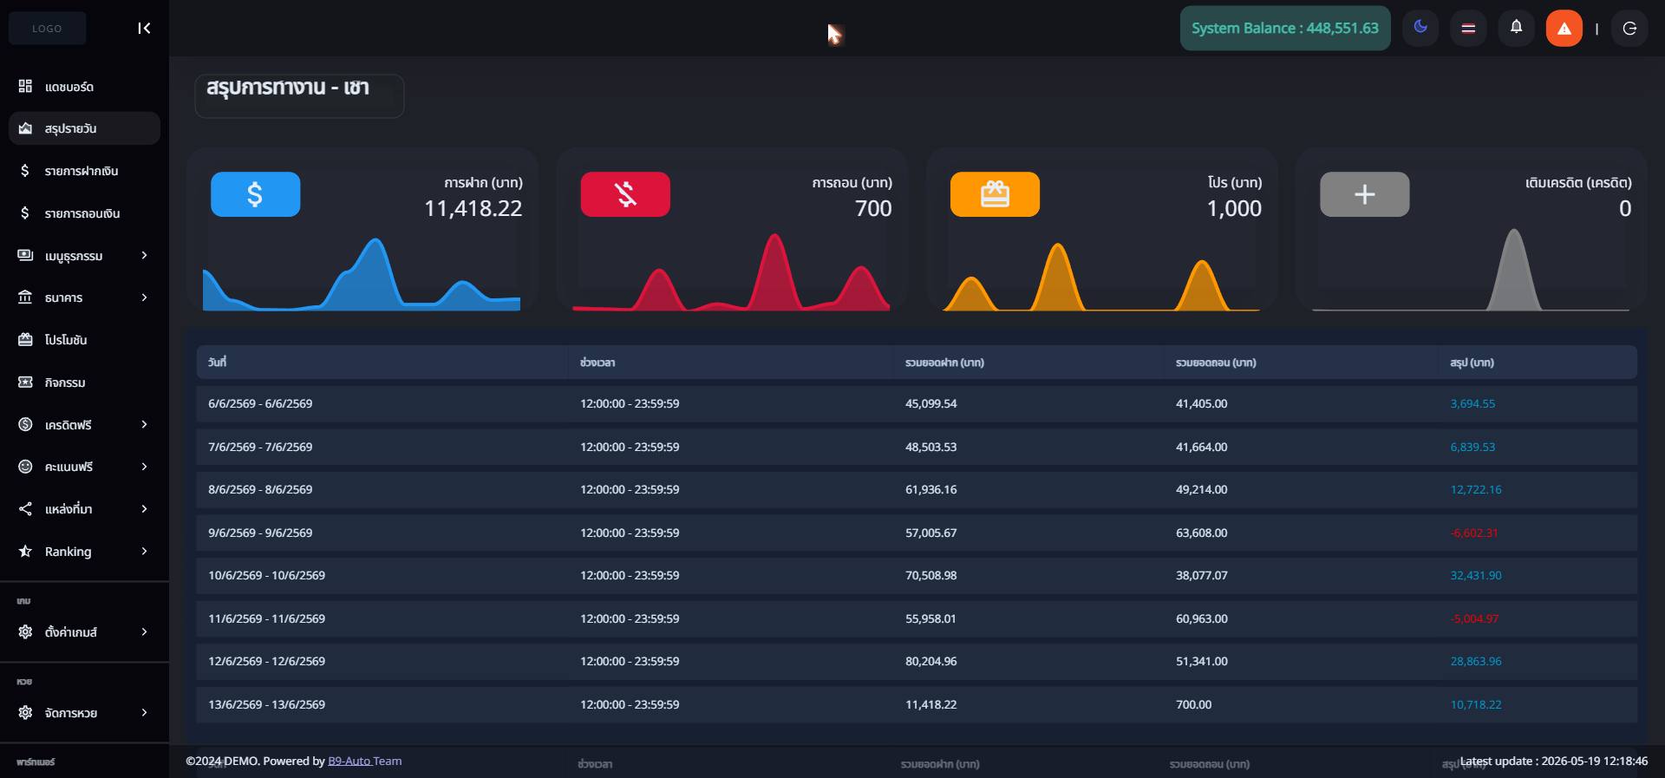Click the logout icon in the top bar
This screenshot has height=778, width=1665.
coord(1629,29)
